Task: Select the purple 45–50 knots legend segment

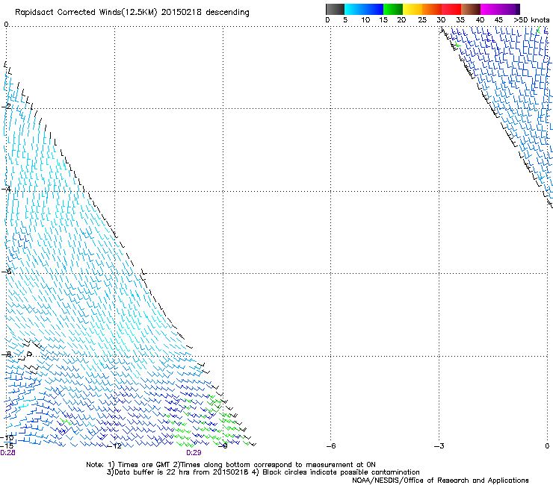Action: pos(510,9)
